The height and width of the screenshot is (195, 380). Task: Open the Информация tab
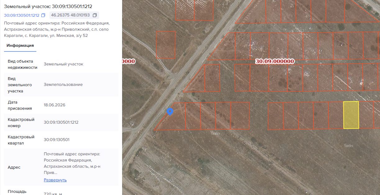coord(20,46)
